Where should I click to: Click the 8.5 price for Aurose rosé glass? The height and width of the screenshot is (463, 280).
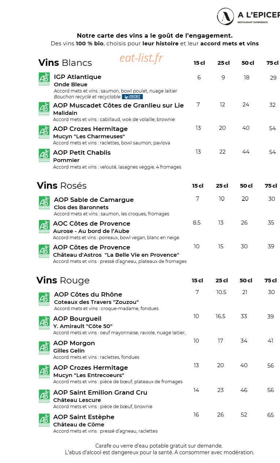pos(197,222)
